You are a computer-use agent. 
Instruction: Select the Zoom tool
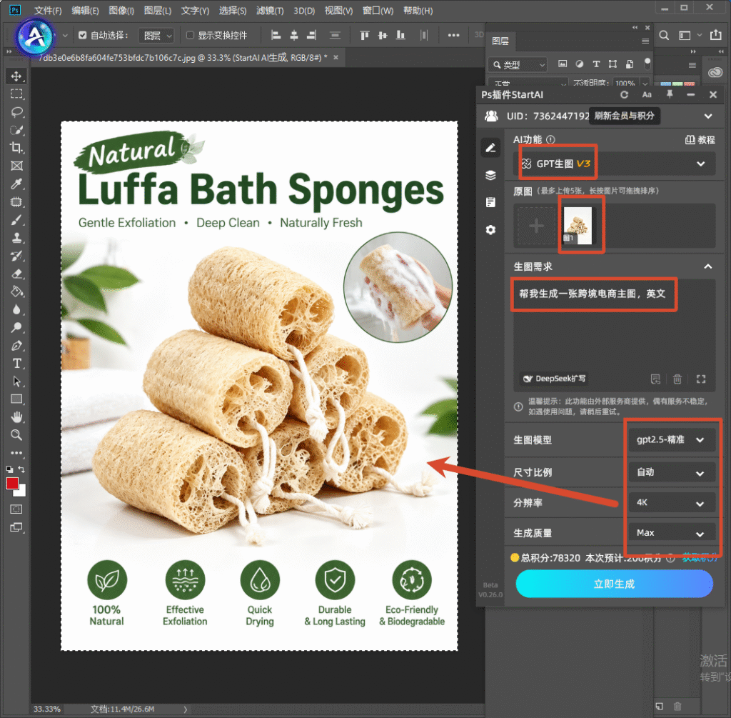16,435
